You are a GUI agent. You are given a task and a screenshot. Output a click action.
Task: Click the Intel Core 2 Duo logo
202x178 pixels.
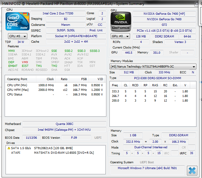(x=18, y=21)
